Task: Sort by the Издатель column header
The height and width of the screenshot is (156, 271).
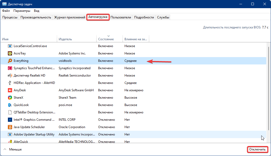Action: (x=77, y=39)
